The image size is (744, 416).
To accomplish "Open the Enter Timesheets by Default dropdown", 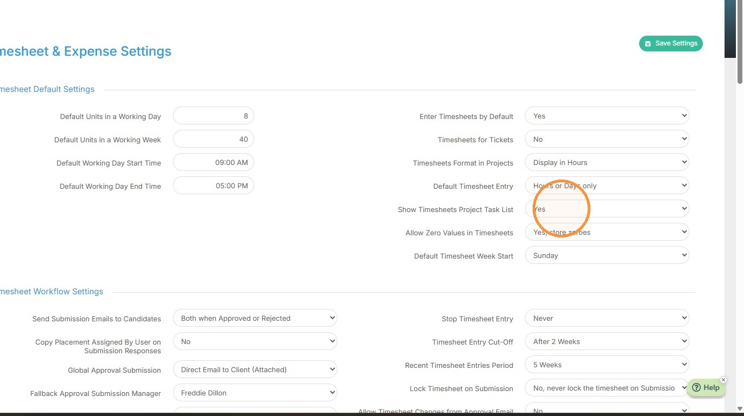I will (607, 116).
